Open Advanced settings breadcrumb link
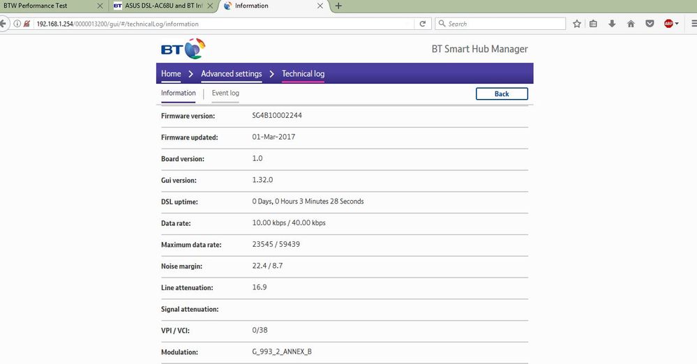This screenshot has height=364, width=697. pos(231,74)
